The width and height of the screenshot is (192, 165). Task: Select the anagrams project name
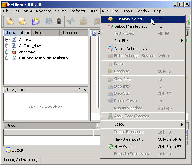pyautogui.click(x=27, y=52)
